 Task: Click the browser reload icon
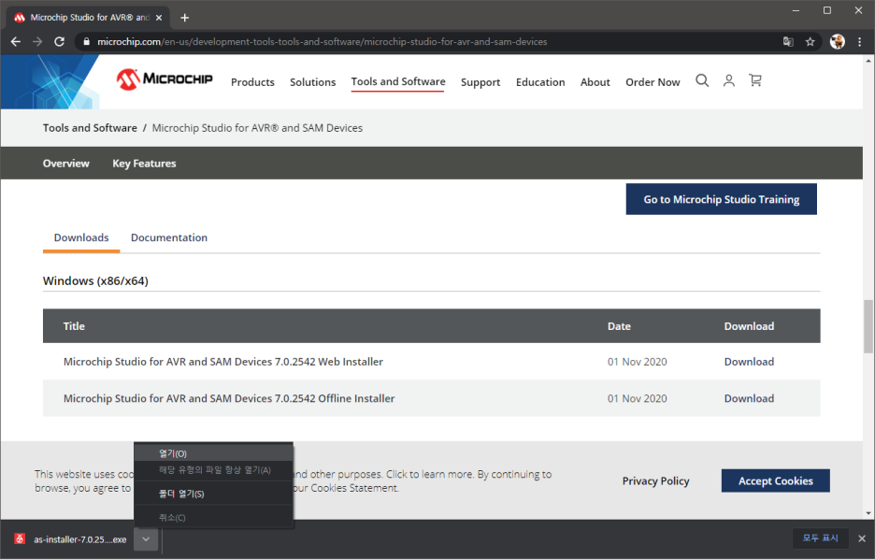click(60, 42)
